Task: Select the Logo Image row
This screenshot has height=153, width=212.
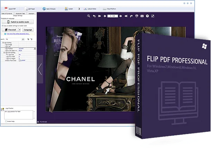Action: tap(18, 45)
